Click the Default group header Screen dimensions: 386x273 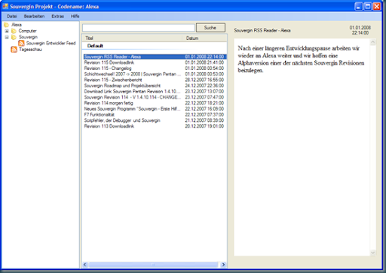point(95,46)
